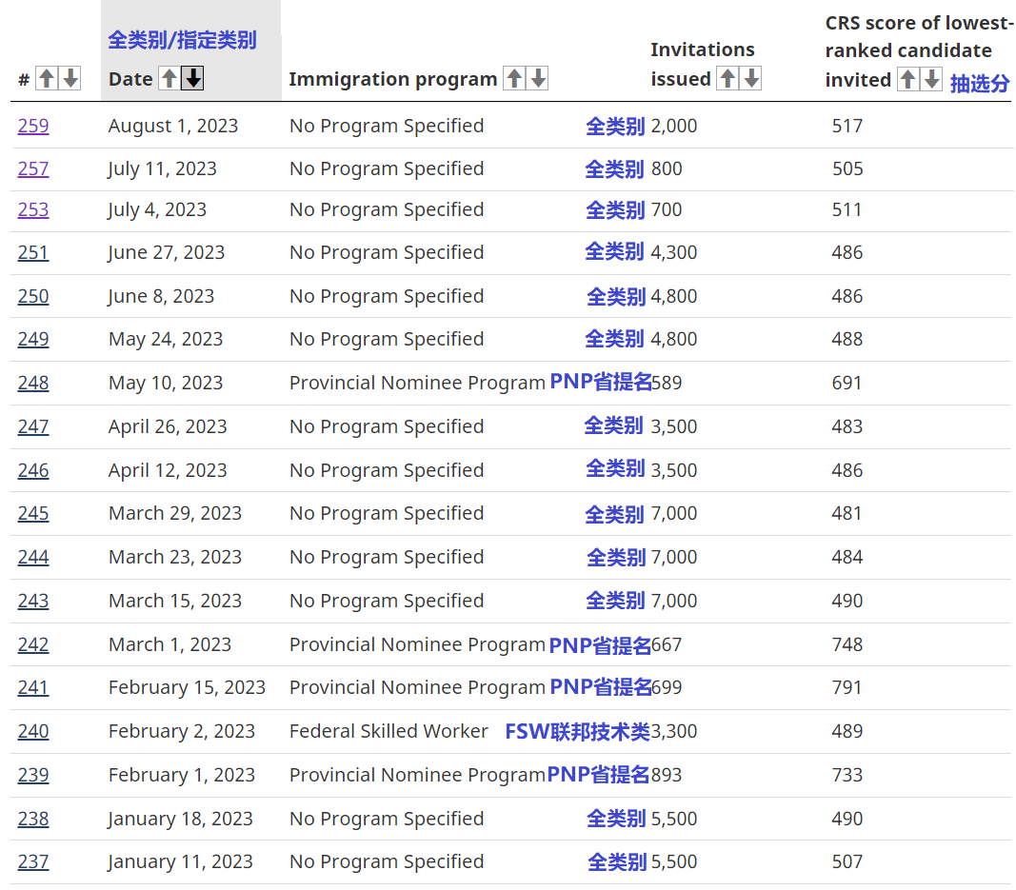Open draw round 257 link
This screenshot has height=890, width=1016.
point(33,168)
